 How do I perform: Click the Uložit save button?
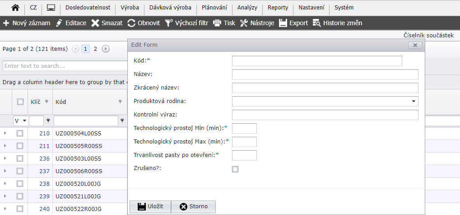coord(150,206)
